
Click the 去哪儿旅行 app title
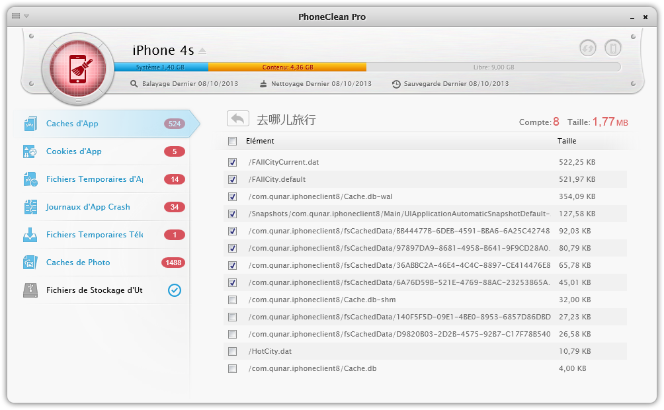286,120
